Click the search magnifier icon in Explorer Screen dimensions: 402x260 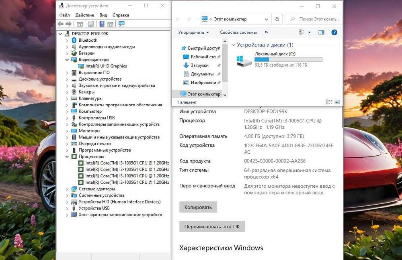pyautogui.click(x=292, y=19)
